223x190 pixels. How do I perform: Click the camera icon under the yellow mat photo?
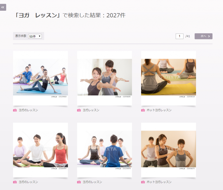[143, 110]
